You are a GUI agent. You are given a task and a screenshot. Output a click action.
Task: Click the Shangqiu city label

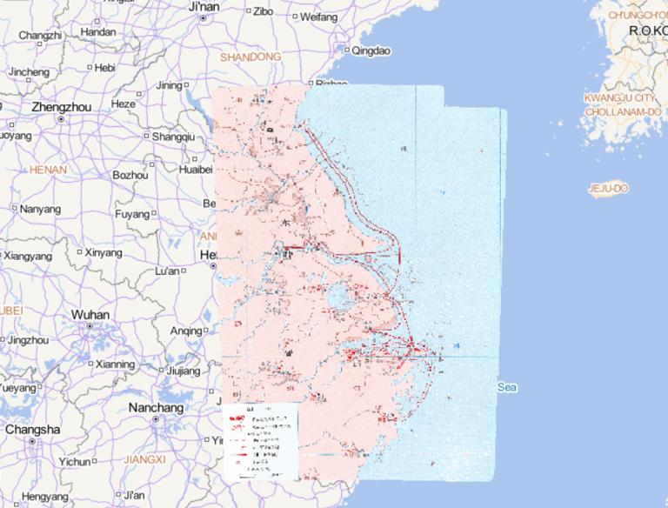(173, 137)
